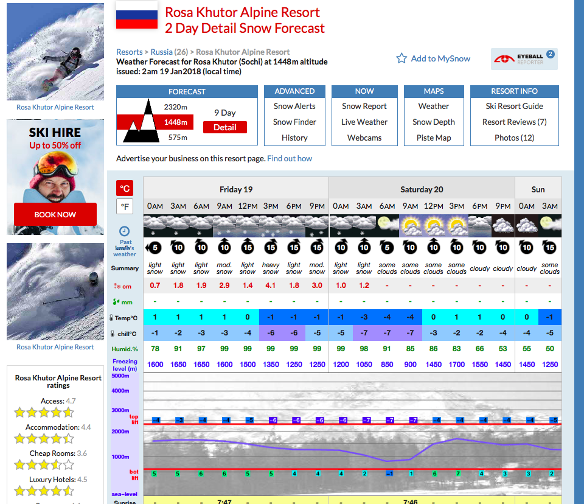Open History under Advanced

[294, 138]
